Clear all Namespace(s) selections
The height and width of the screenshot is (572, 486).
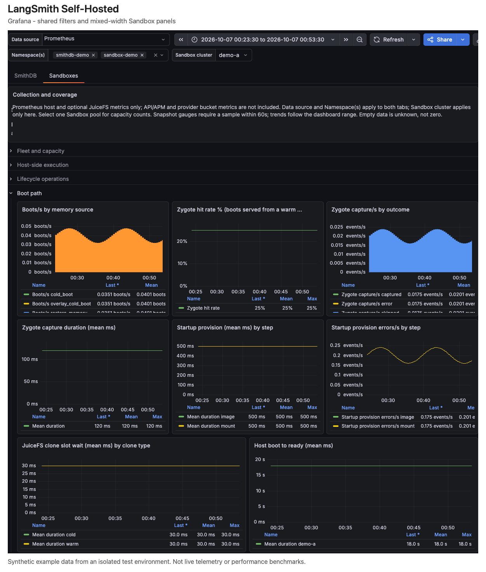click(x=155, y=55)
